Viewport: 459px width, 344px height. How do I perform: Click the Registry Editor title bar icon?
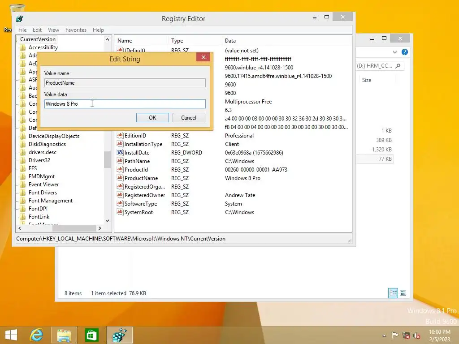pos(20,19)
